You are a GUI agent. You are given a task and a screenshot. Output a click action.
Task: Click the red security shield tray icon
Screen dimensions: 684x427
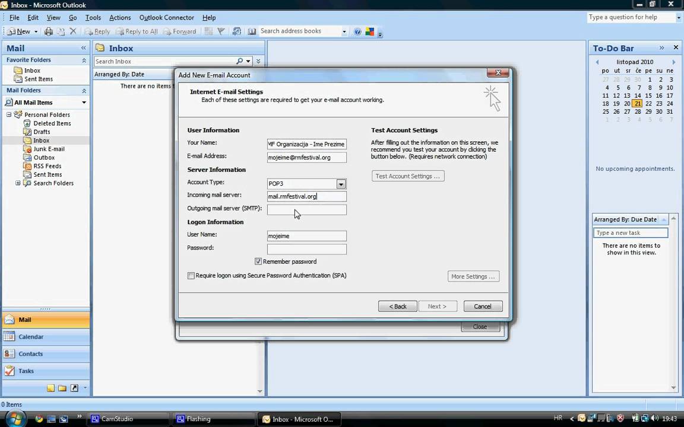(620, 418)
